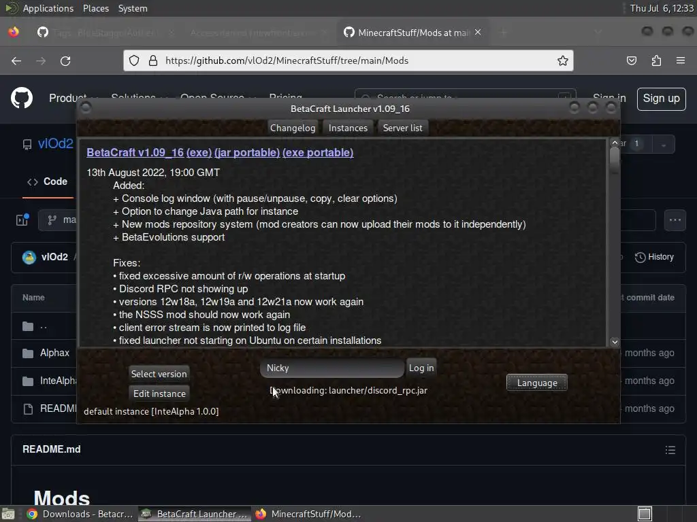This screenshot has height=522, width=697.
Task: Switch to Changelog tab in BetaCraft Launcher
Action: [293, 128]
